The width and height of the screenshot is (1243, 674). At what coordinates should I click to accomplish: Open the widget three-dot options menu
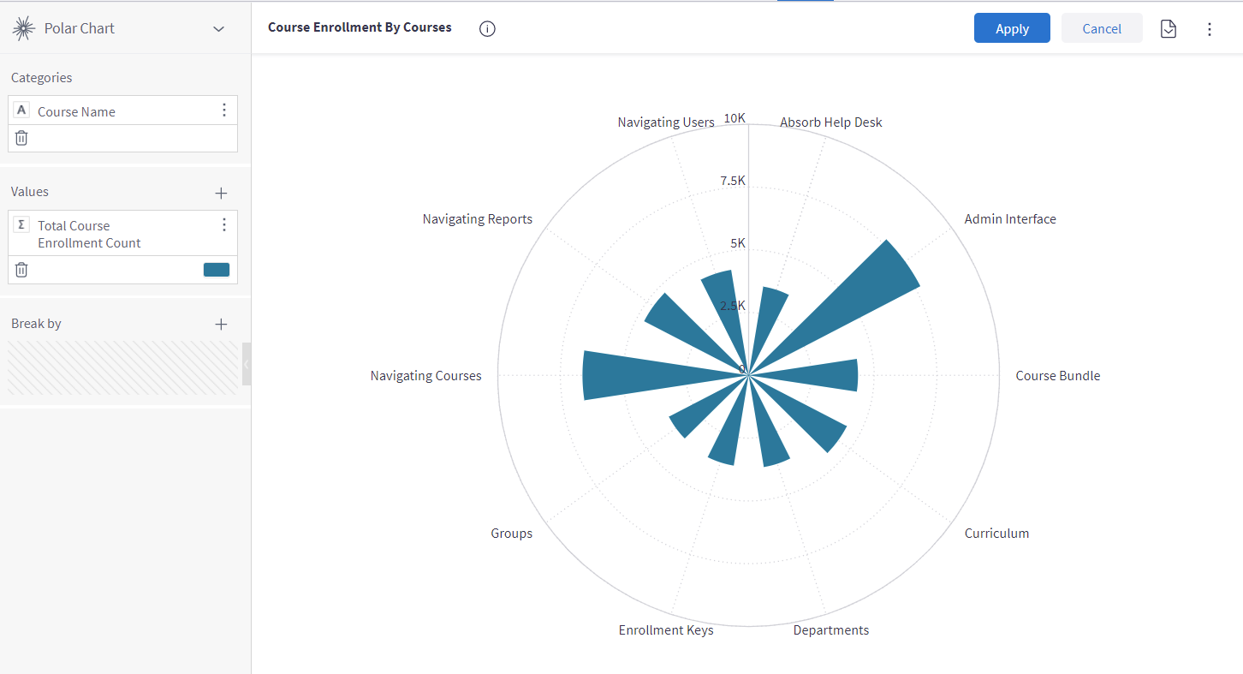1209,29
